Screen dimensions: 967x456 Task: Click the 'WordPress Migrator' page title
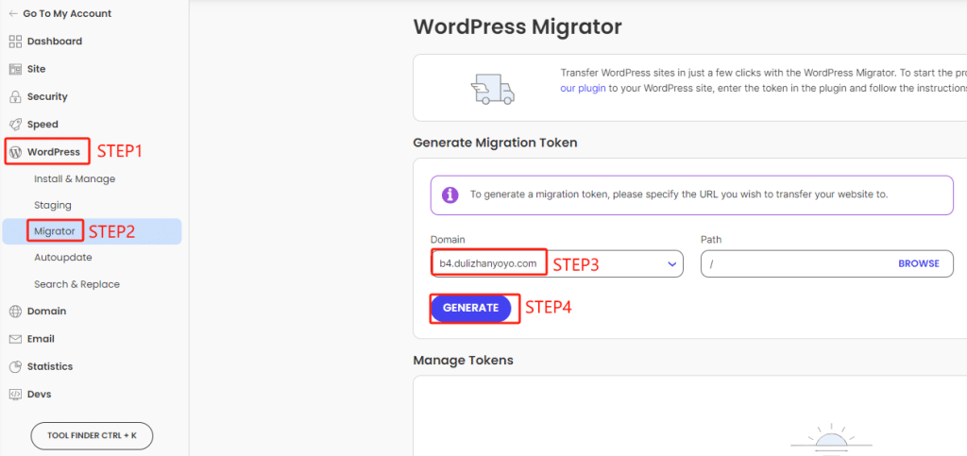[x=517, y=26]
